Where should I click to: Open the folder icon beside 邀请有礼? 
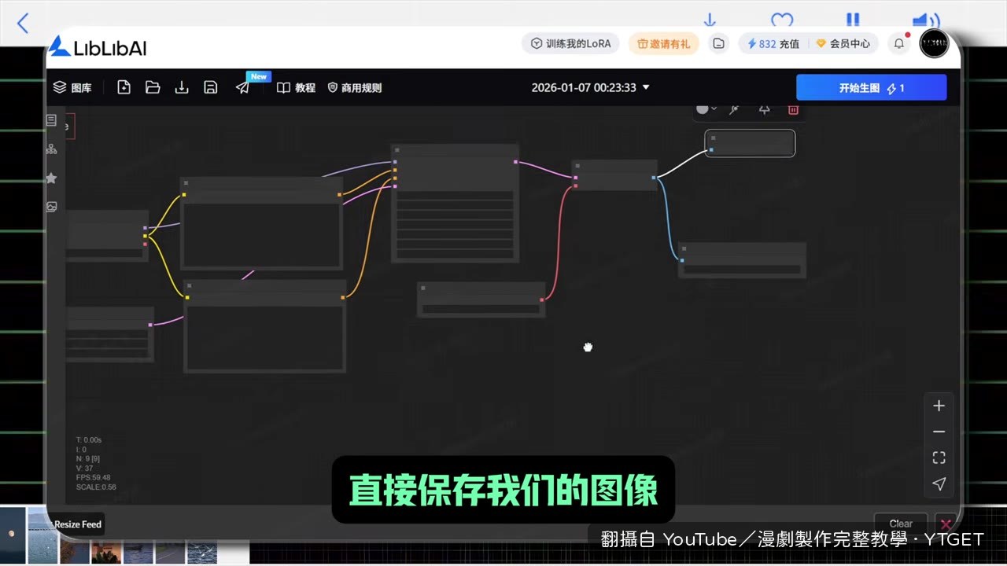tap(718, 44)
